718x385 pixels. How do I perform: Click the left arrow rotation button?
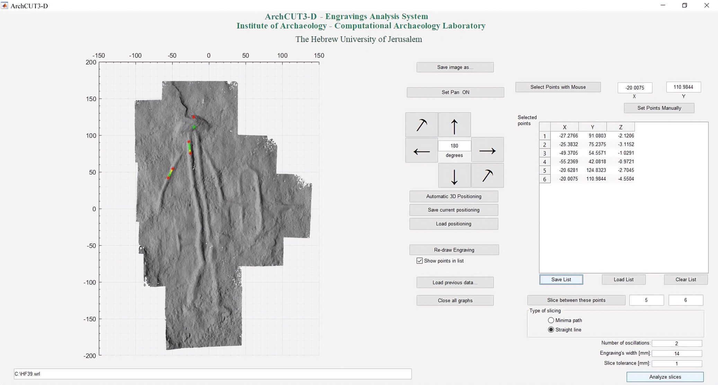pyautogui.click(x=422, y=151)
